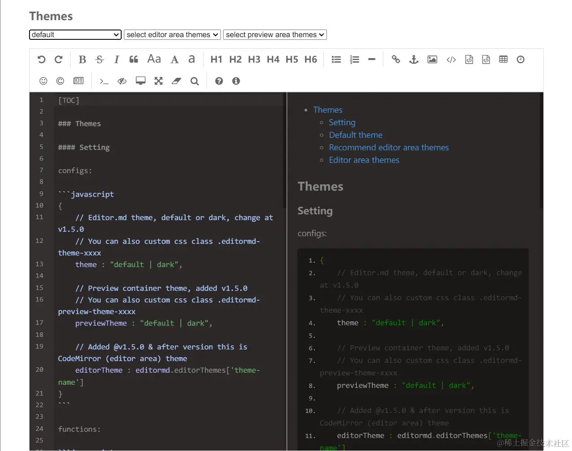Follow the Setting link in the TOC

(342, 123)
